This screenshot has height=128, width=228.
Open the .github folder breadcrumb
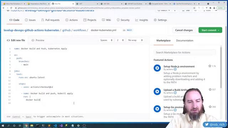tap(66, 30)
